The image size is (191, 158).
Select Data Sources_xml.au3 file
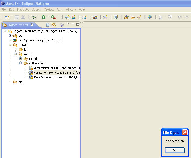click(57, 77)
